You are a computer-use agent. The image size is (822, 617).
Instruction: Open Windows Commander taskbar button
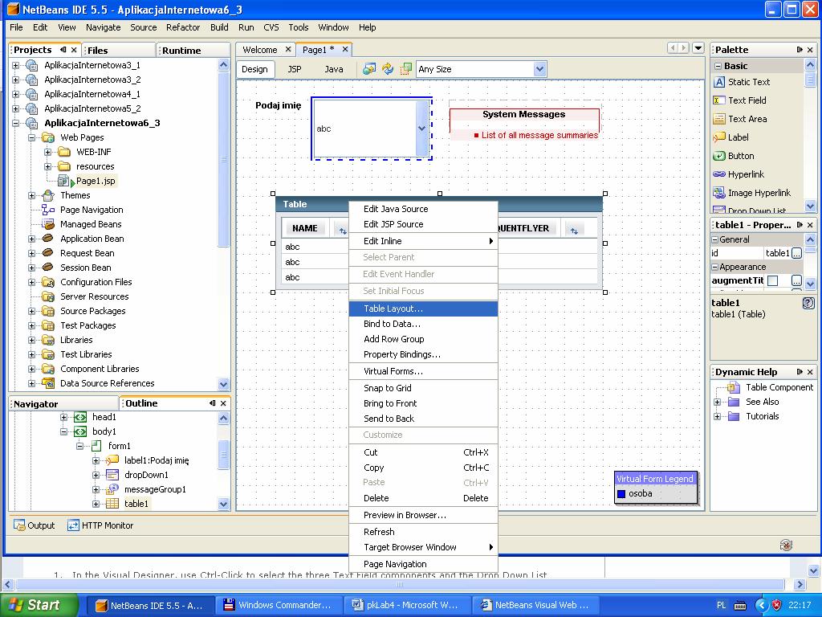[279, 606]
